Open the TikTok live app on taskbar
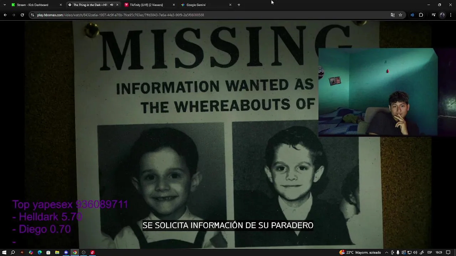The height and width of the screenshot is (256, 456). [92, 252]
